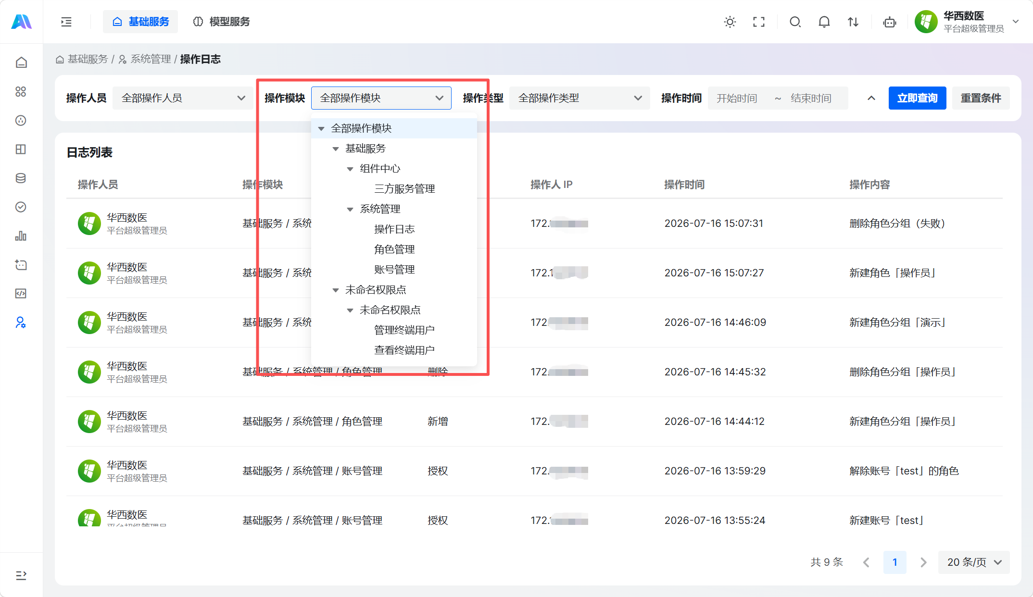Click 结束时间 date input
Screen dimensions: 1033x597
point(811,98)
